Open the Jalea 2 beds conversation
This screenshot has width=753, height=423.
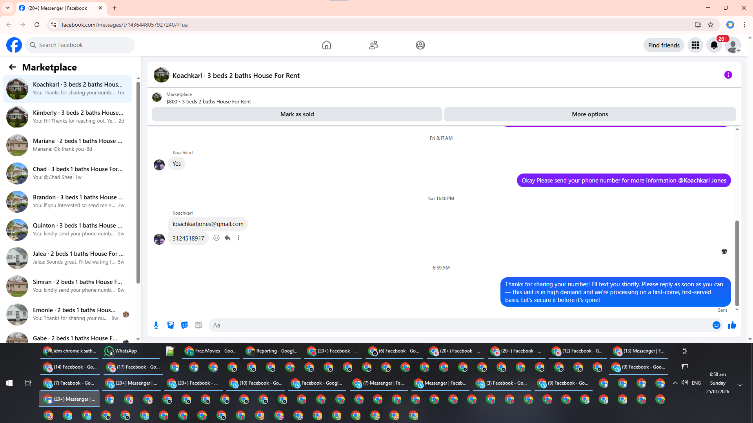click(68, 258)
